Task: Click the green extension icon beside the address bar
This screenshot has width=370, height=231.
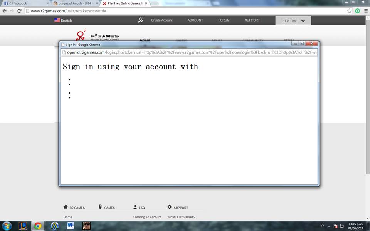Action: pos(357,11)
